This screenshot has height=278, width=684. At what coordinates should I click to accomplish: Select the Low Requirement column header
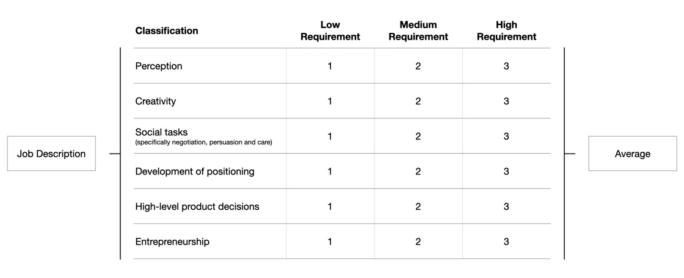point(330,30)
